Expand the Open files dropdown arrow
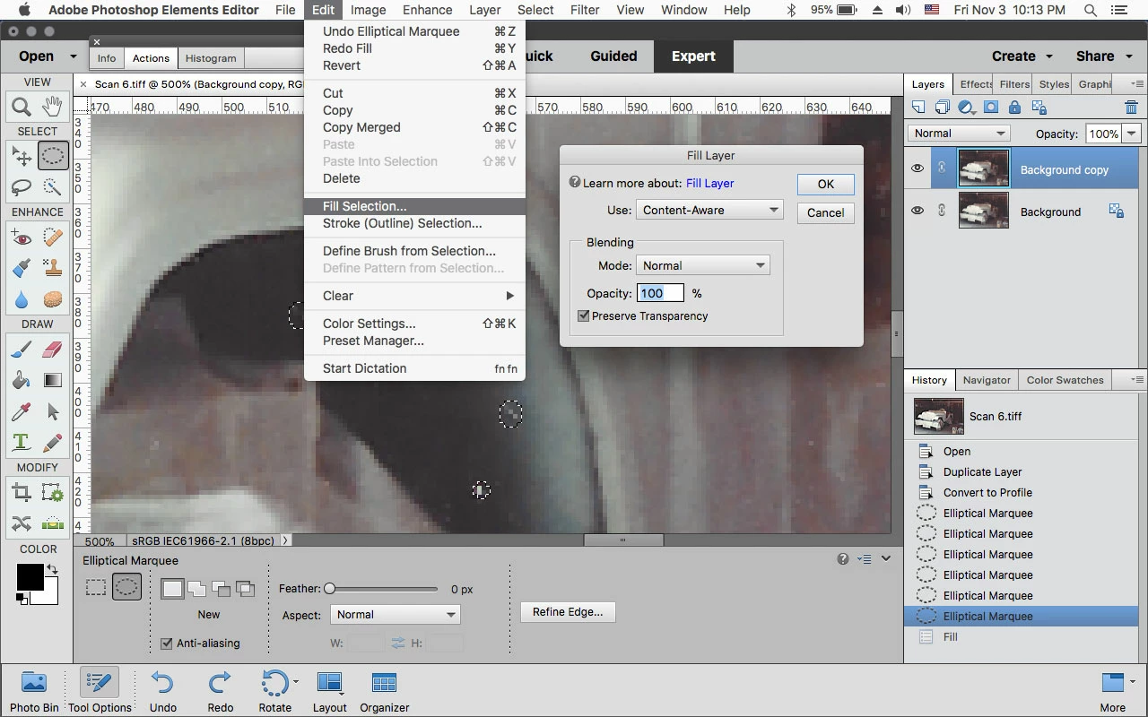 pyautogui.click(x=73, y=56)
